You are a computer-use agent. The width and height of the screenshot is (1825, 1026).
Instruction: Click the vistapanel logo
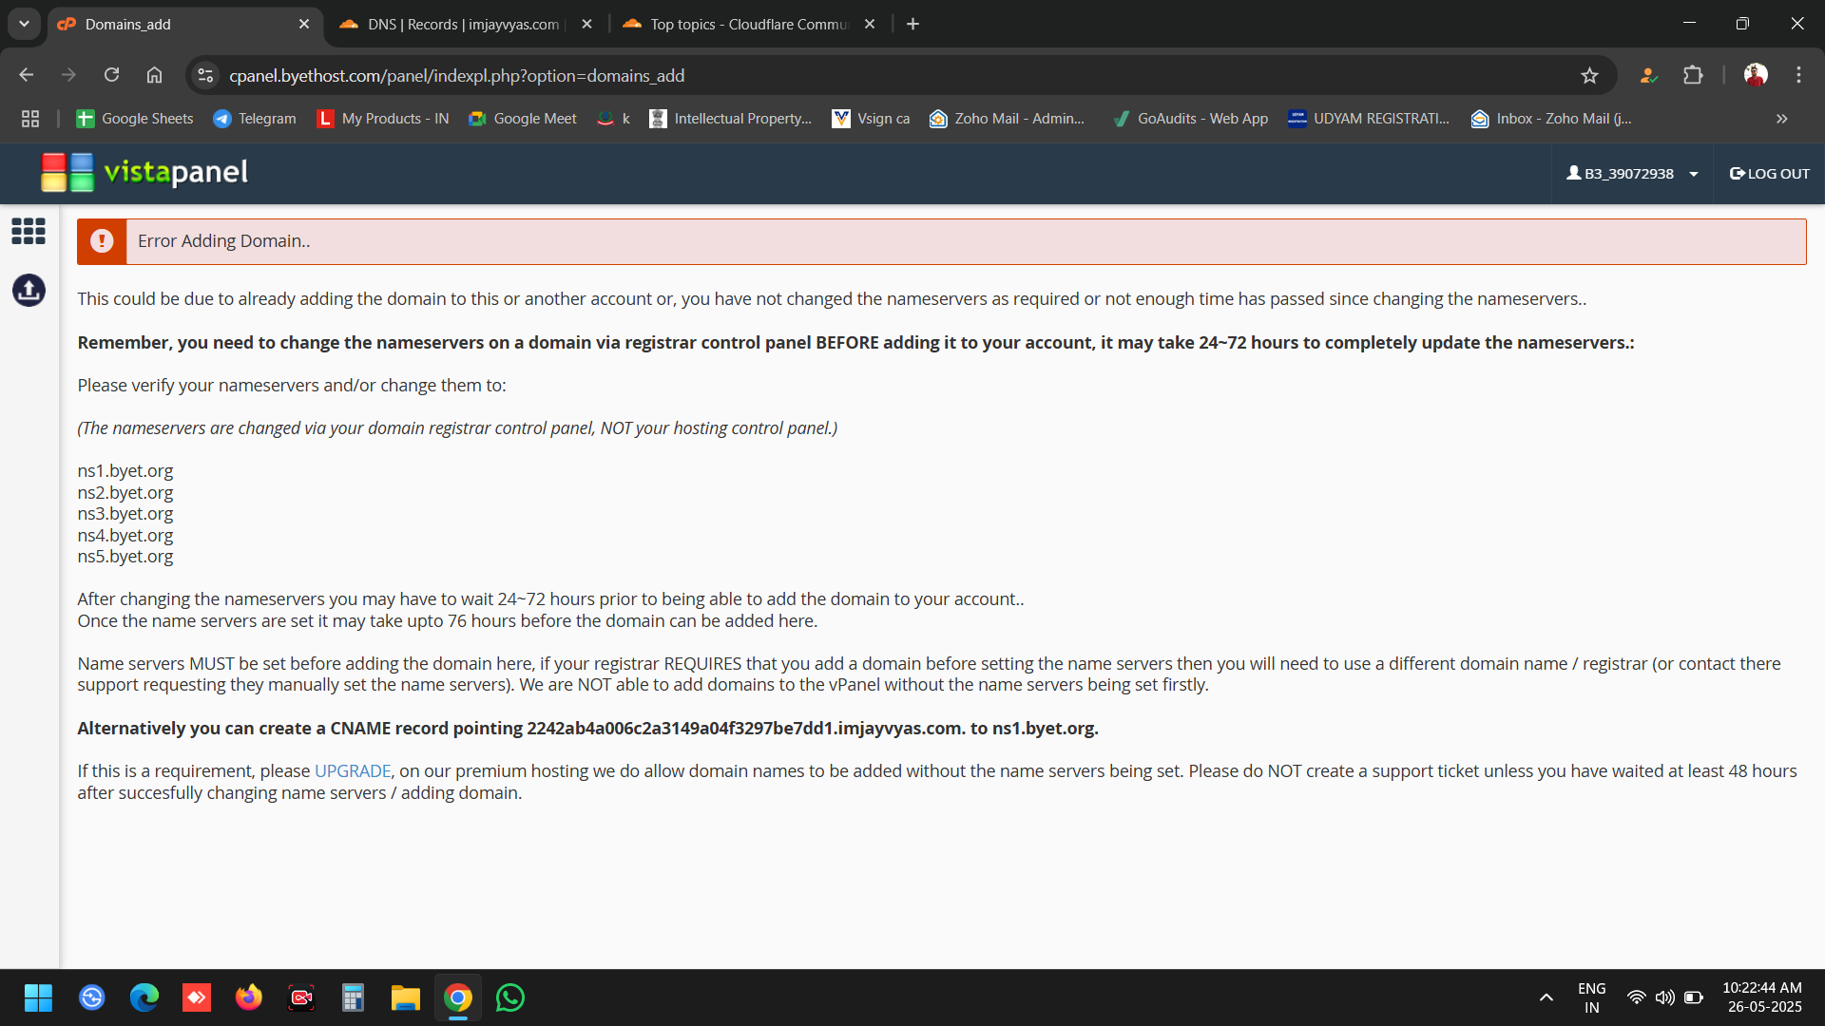pos(144,172)
